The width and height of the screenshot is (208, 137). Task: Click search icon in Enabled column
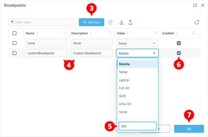[194, 33]
